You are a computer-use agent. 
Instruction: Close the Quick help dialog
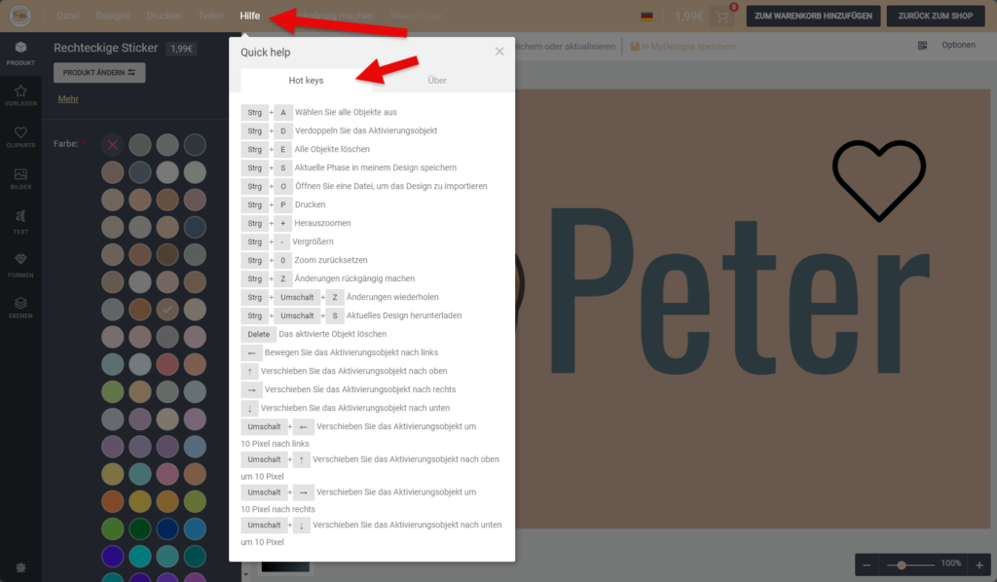pyautogui.click(x=499, y=52)
